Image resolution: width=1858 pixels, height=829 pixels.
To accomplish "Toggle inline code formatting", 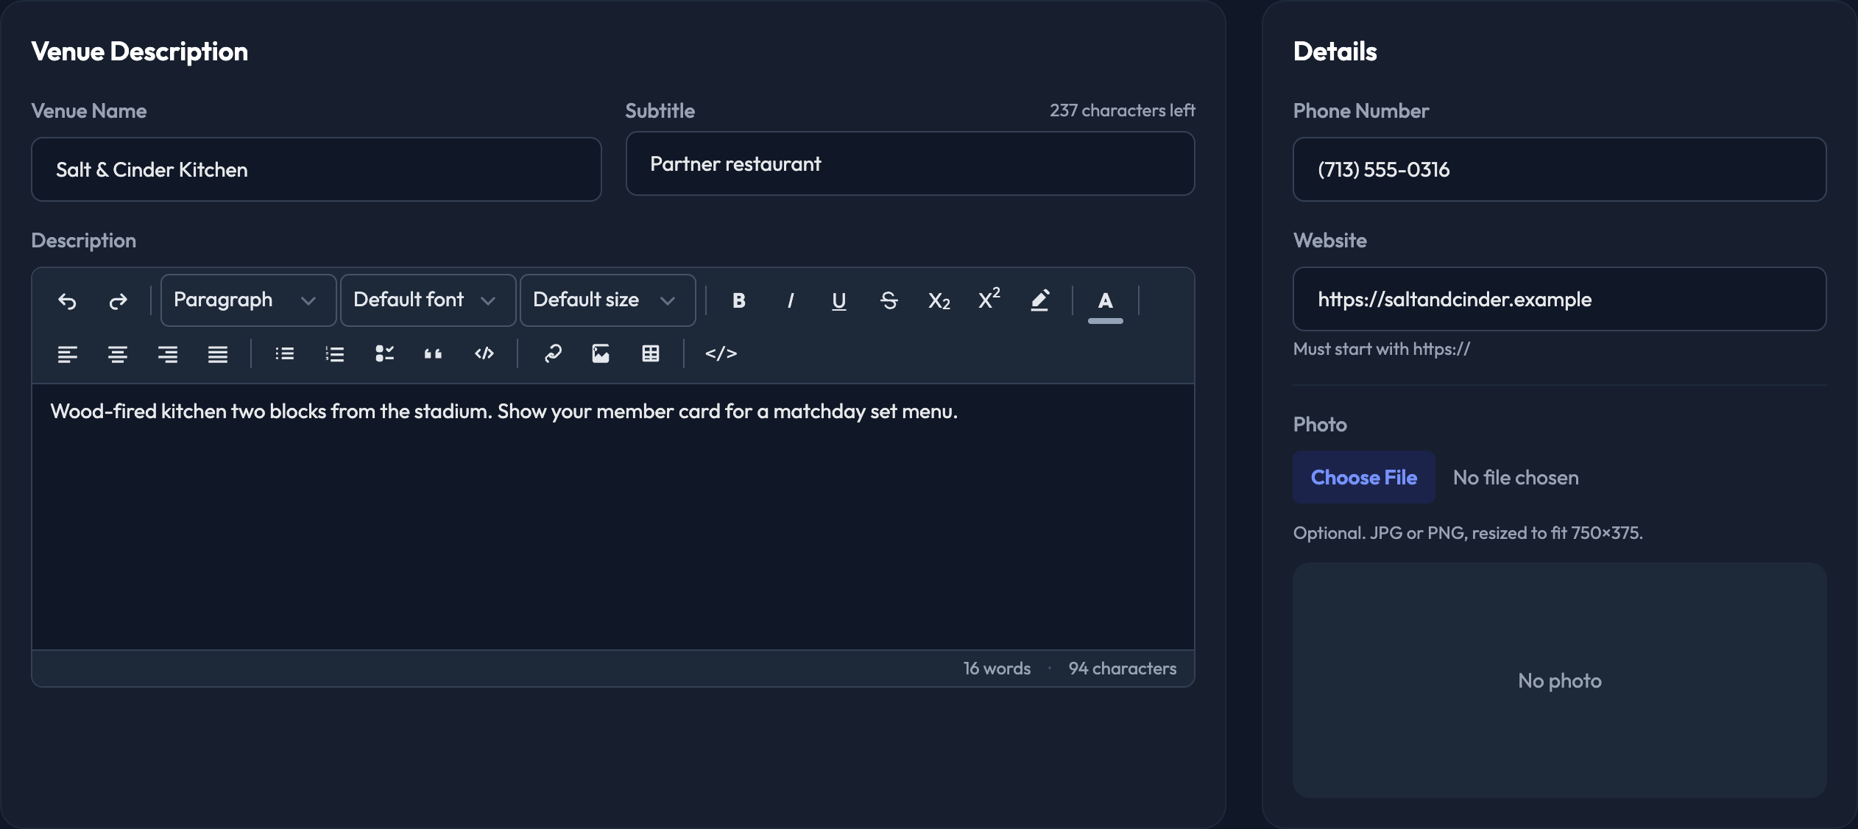I will 484,353.
